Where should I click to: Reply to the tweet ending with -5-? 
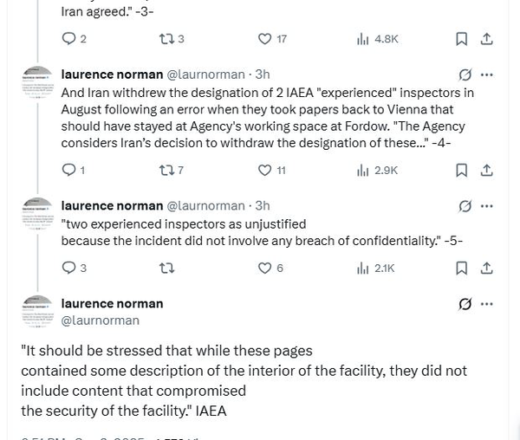[69, 269]
